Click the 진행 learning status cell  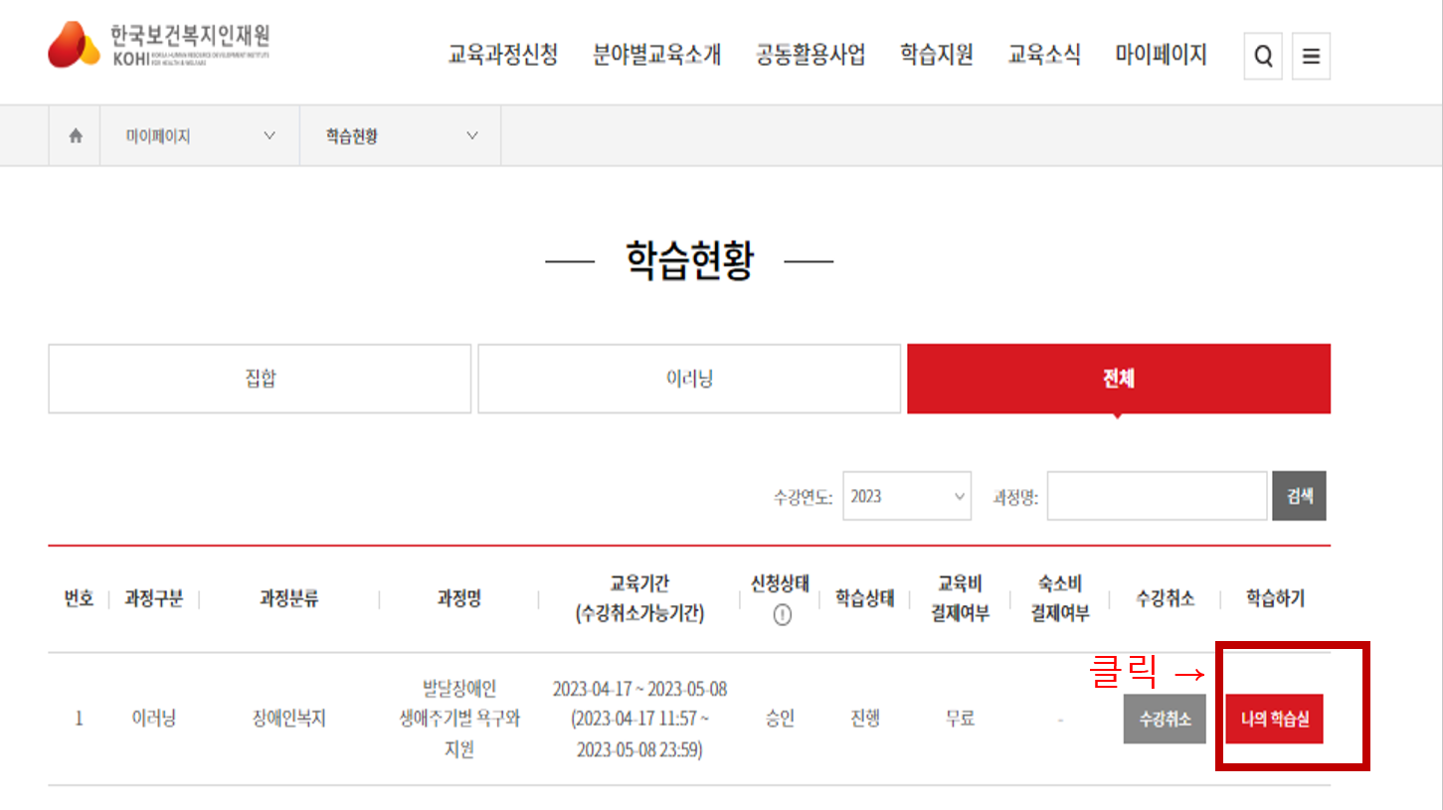coord(865,719)
